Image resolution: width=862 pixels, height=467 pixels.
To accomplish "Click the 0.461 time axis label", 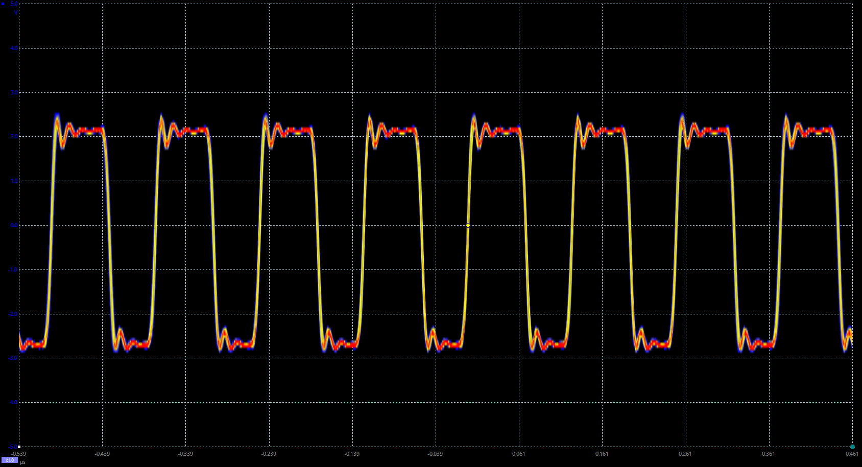I will click(x=852, y=454).
